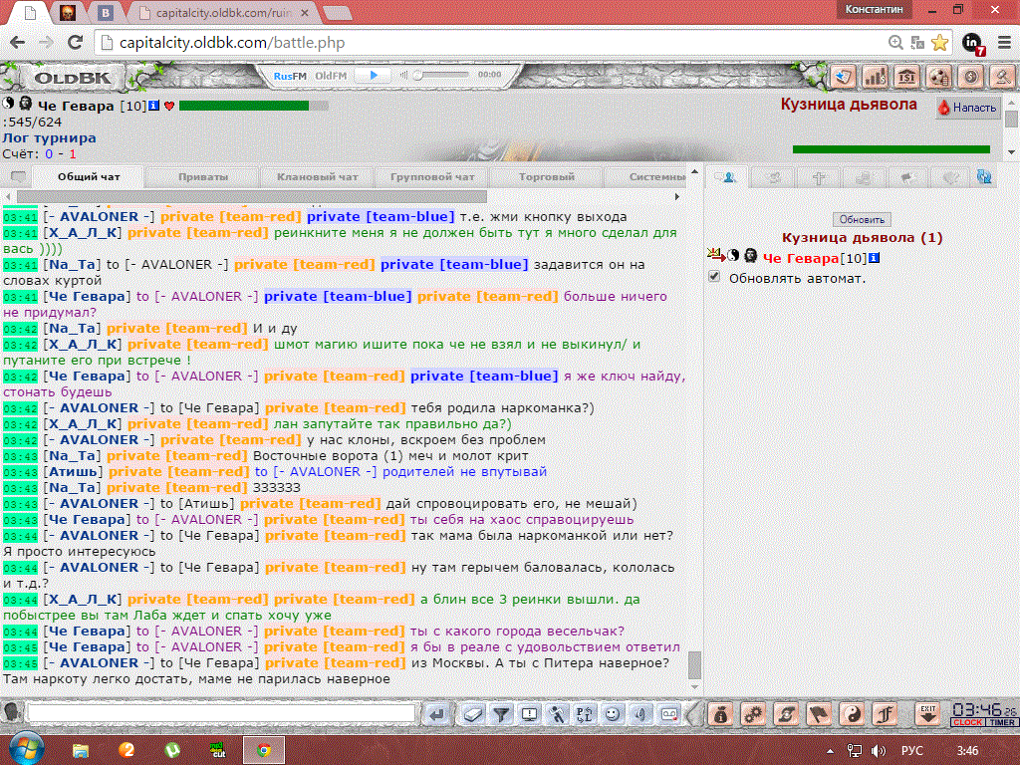This screenshot has height=765, width=1020.
Task: Play the radio stream
Action: [x=375, y=76]
